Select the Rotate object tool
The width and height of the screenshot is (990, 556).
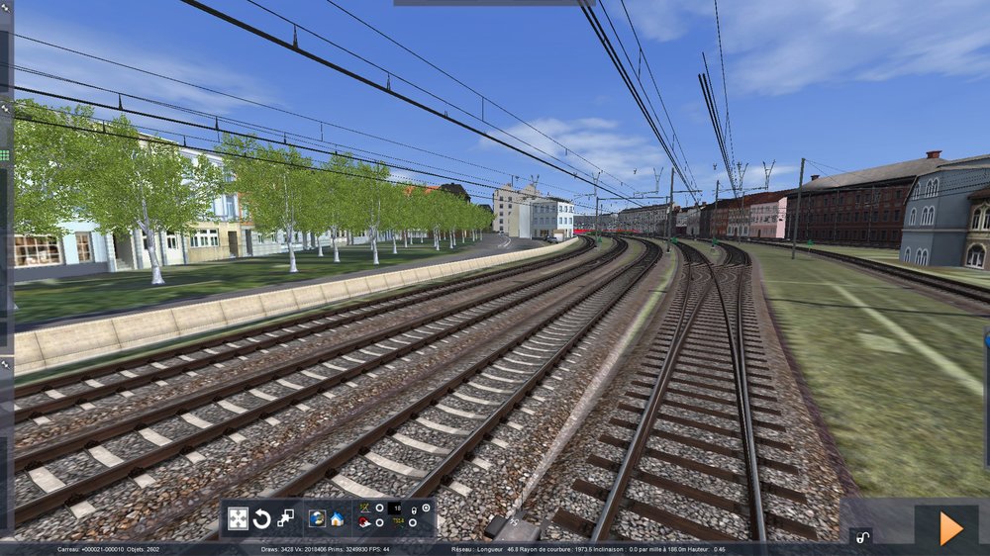tap(262, 518)
